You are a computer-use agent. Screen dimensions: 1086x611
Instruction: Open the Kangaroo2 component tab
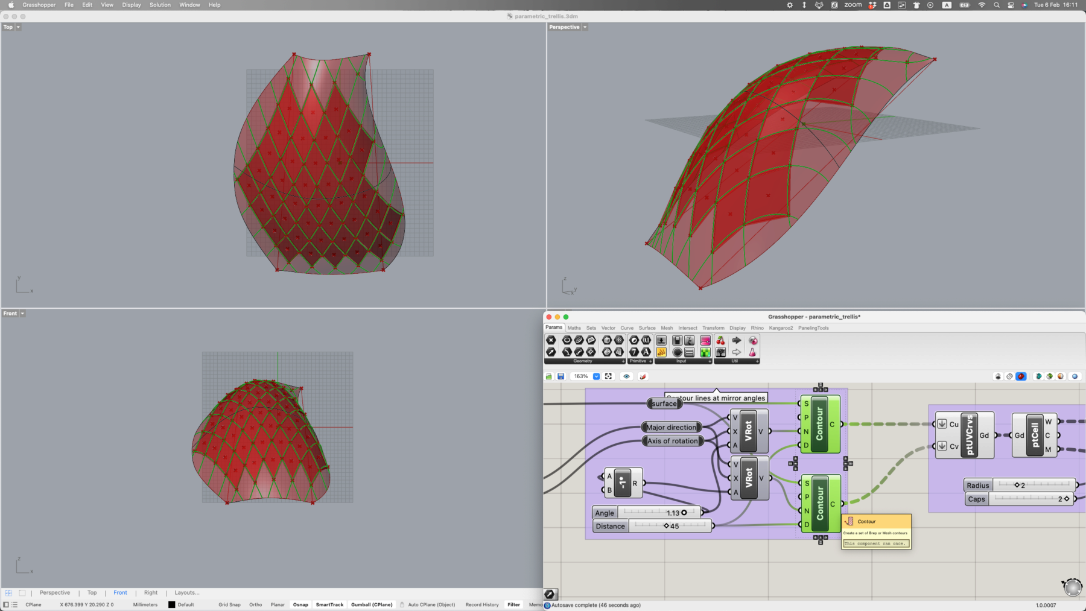tap(781, 328)
